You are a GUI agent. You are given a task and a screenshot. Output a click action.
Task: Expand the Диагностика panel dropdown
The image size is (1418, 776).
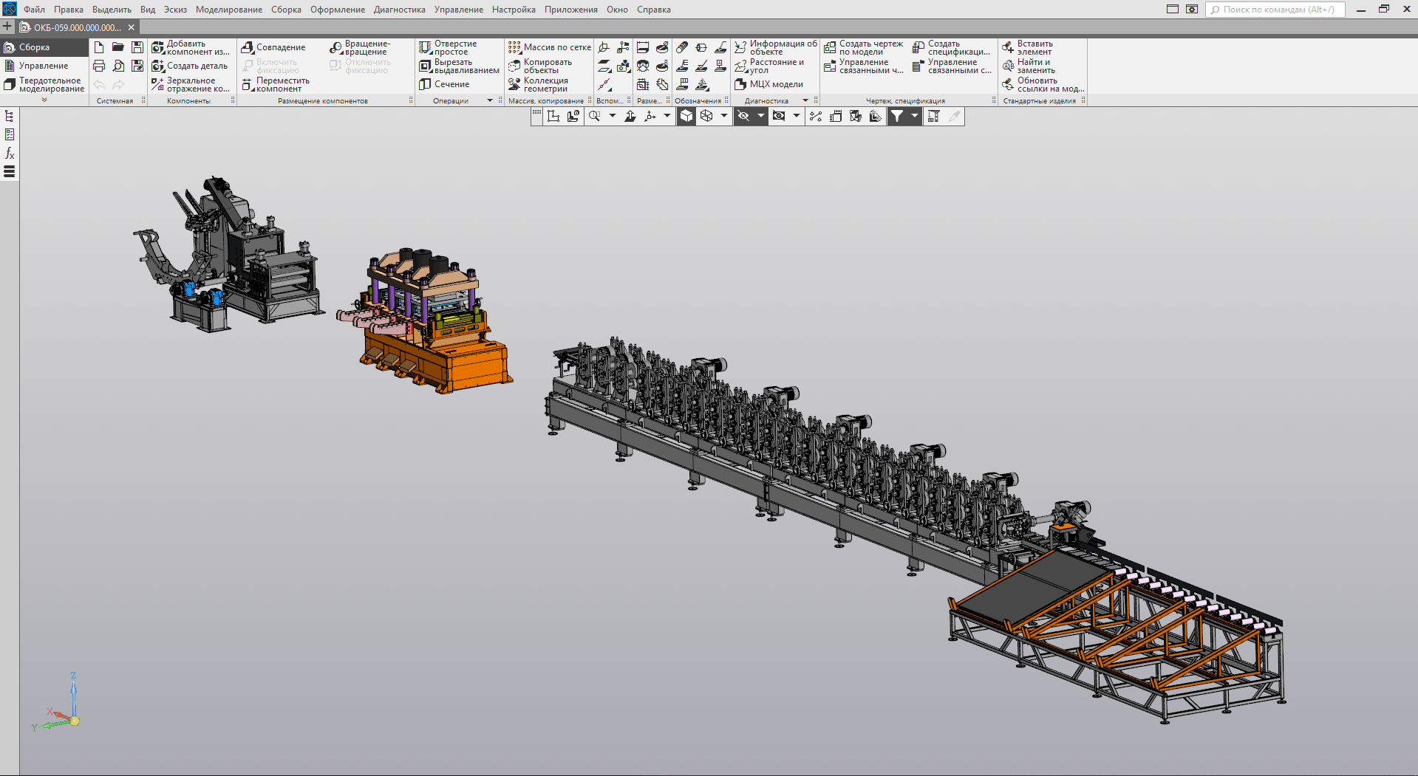tap(805, 100)
